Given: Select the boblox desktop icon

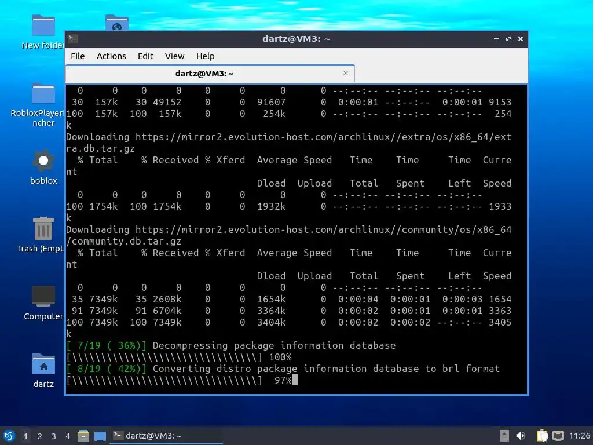Looking at the screenshot, I should [43, 167].
